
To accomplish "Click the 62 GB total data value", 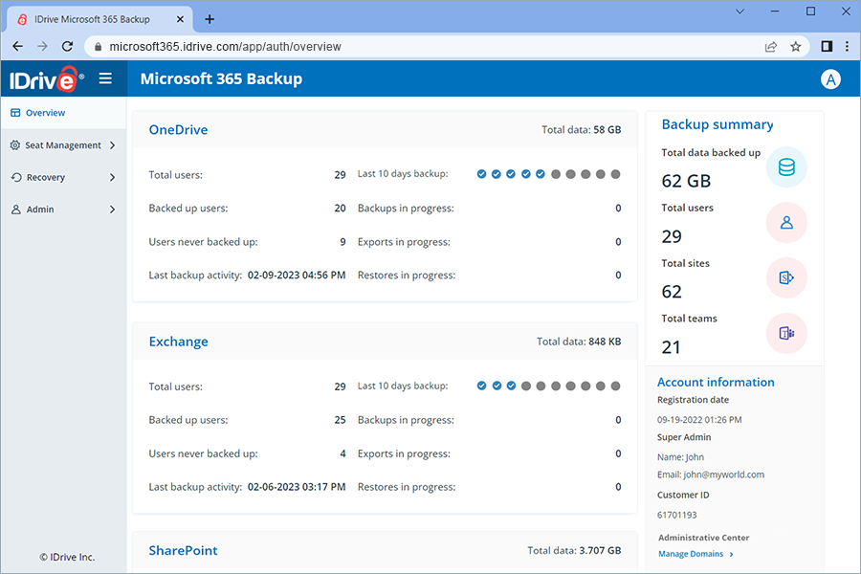I will 686,181.
